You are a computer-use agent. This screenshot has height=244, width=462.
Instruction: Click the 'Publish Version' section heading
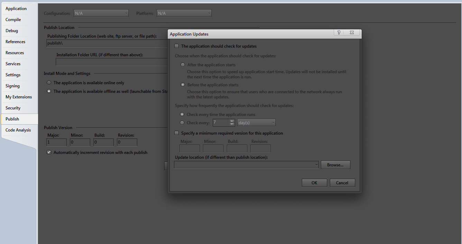tap(58, 128)
